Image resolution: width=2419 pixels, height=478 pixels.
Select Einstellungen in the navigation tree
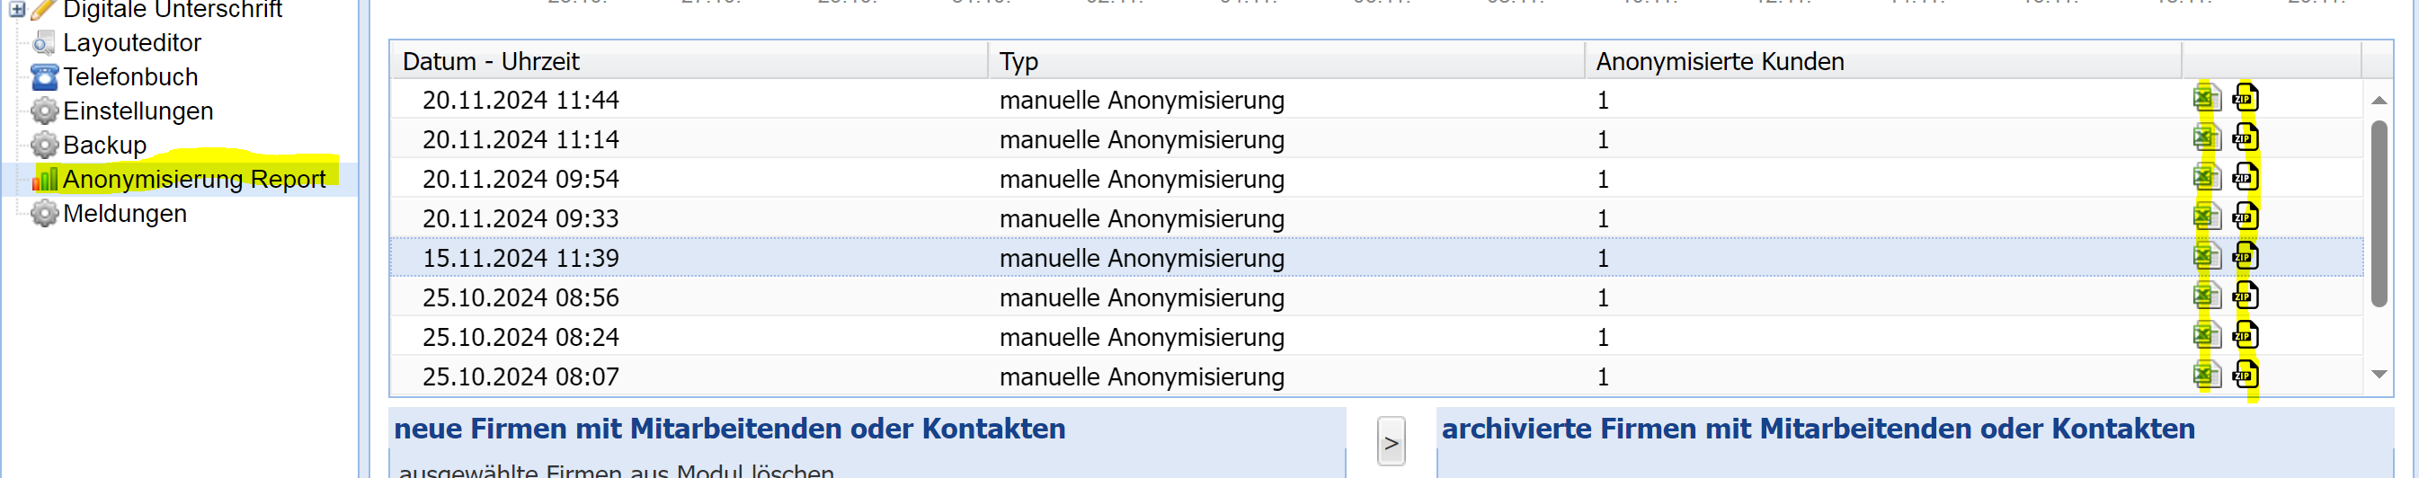pos(138,111)
